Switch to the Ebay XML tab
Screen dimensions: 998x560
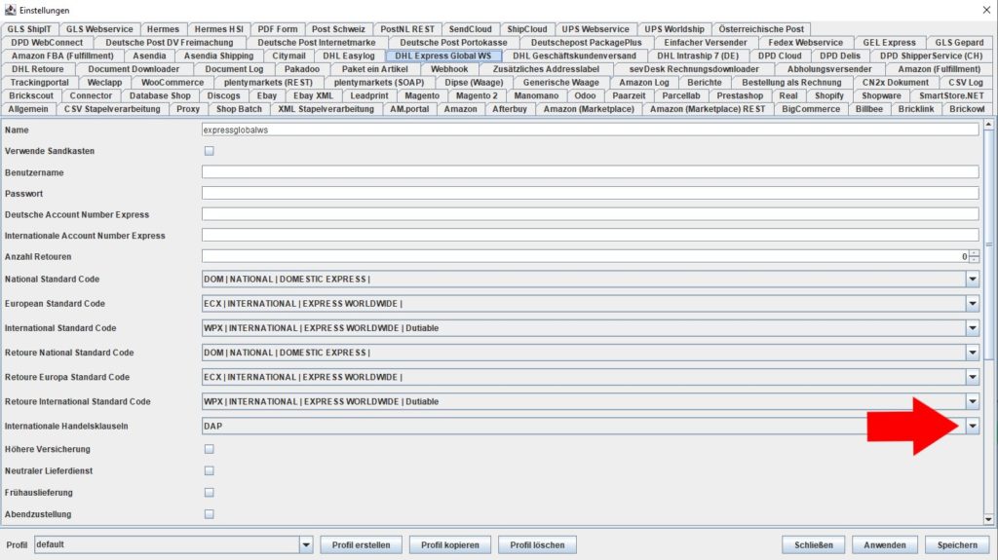(x=313, y=95)
